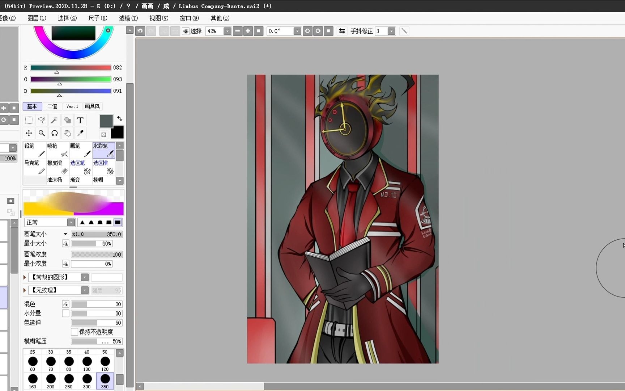625x391 pixels.
Task: Select the sharpest brush edge shape
Action: coord(82,222)
